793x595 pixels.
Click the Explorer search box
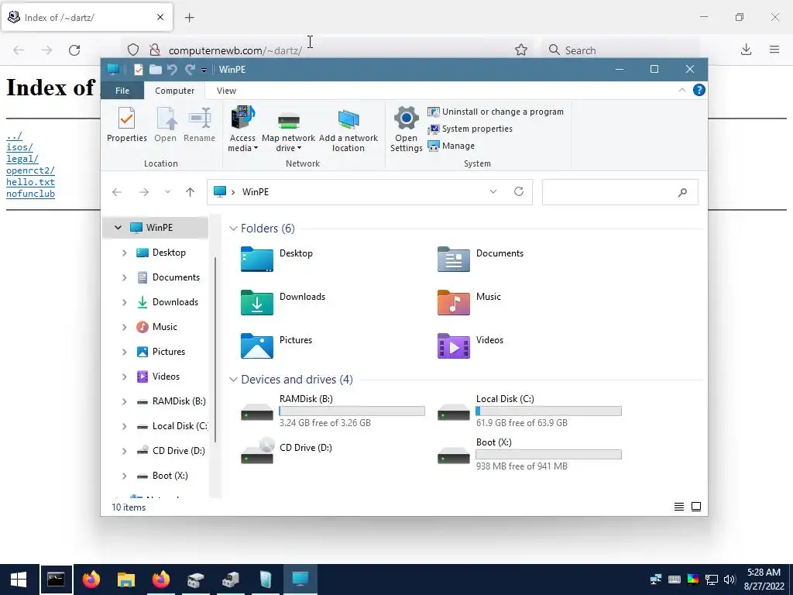pos(620,192)
